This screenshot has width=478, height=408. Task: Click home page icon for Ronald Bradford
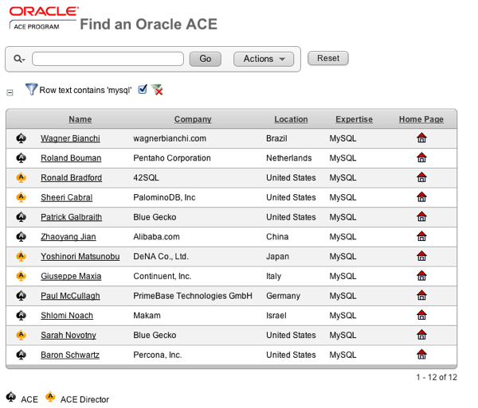click(x=421, y=178)
